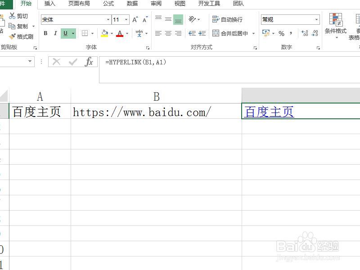Toggle Underline formatting
Screen dimensions: 360x270
click(65, 33)
